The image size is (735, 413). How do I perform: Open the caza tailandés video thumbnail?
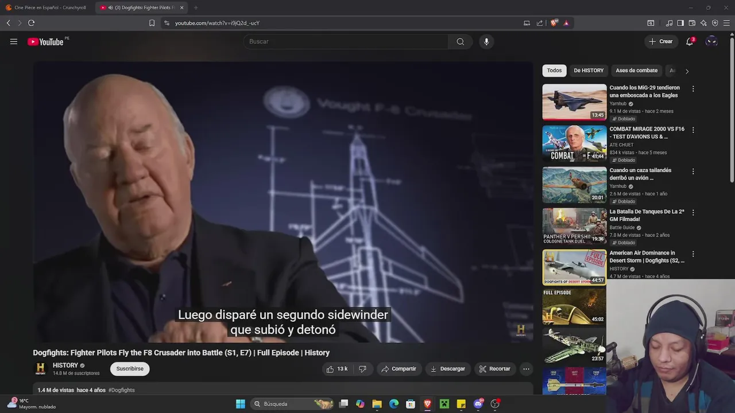(x=574, y=185)
